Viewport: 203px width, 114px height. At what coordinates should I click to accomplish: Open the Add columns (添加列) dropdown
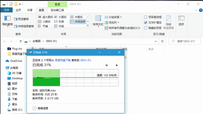tap(112, 23)
